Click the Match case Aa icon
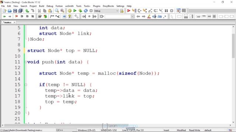Screen dimensions: 236x132 tap(160, 16)
